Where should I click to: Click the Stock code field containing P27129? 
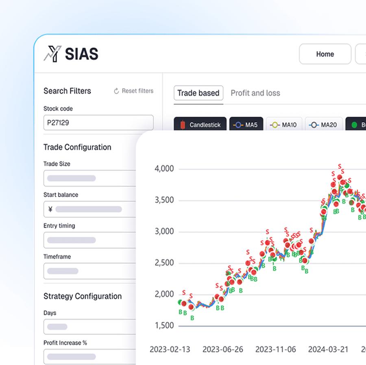pyautogui.click(x=98, y=123)
